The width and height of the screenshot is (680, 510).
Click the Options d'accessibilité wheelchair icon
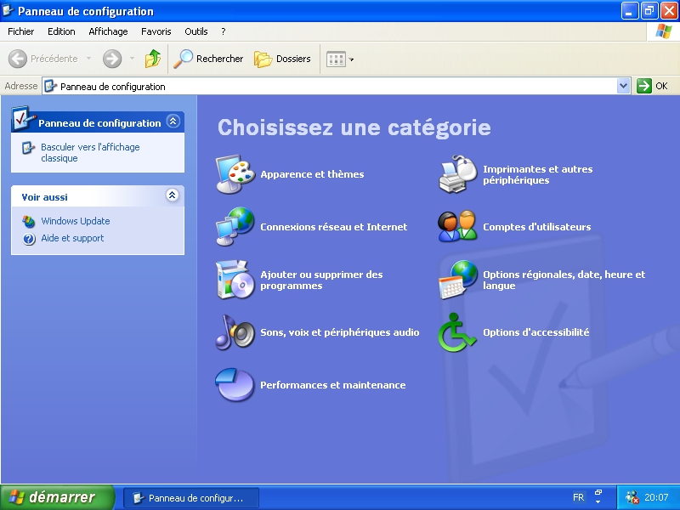pyautogui.click(x=457, y=332)
